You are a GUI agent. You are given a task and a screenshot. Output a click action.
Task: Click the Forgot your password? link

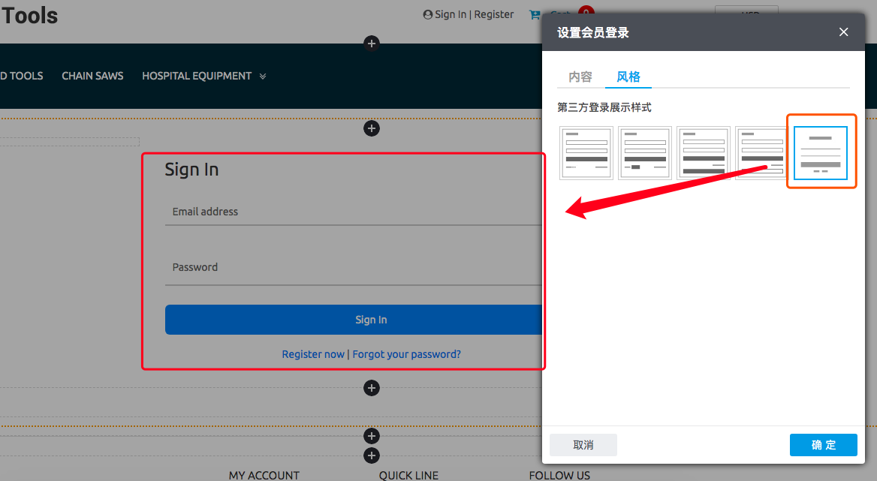[x=406, y=354]
